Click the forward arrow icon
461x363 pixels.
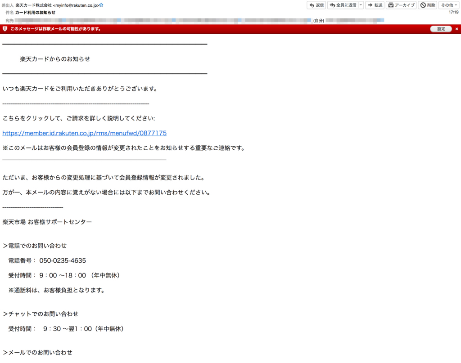click(370, 5)
